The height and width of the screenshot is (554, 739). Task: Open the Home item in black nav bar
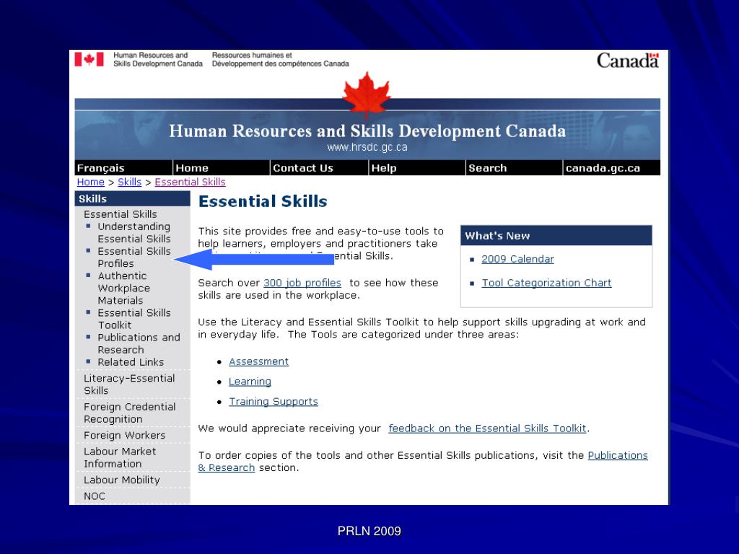[x=222, y=167]
